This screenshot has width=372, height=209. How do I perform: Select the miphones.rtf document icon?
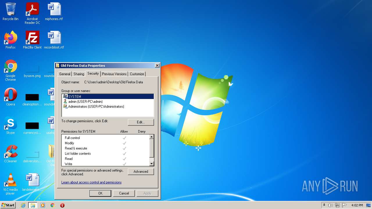[54, 12]
